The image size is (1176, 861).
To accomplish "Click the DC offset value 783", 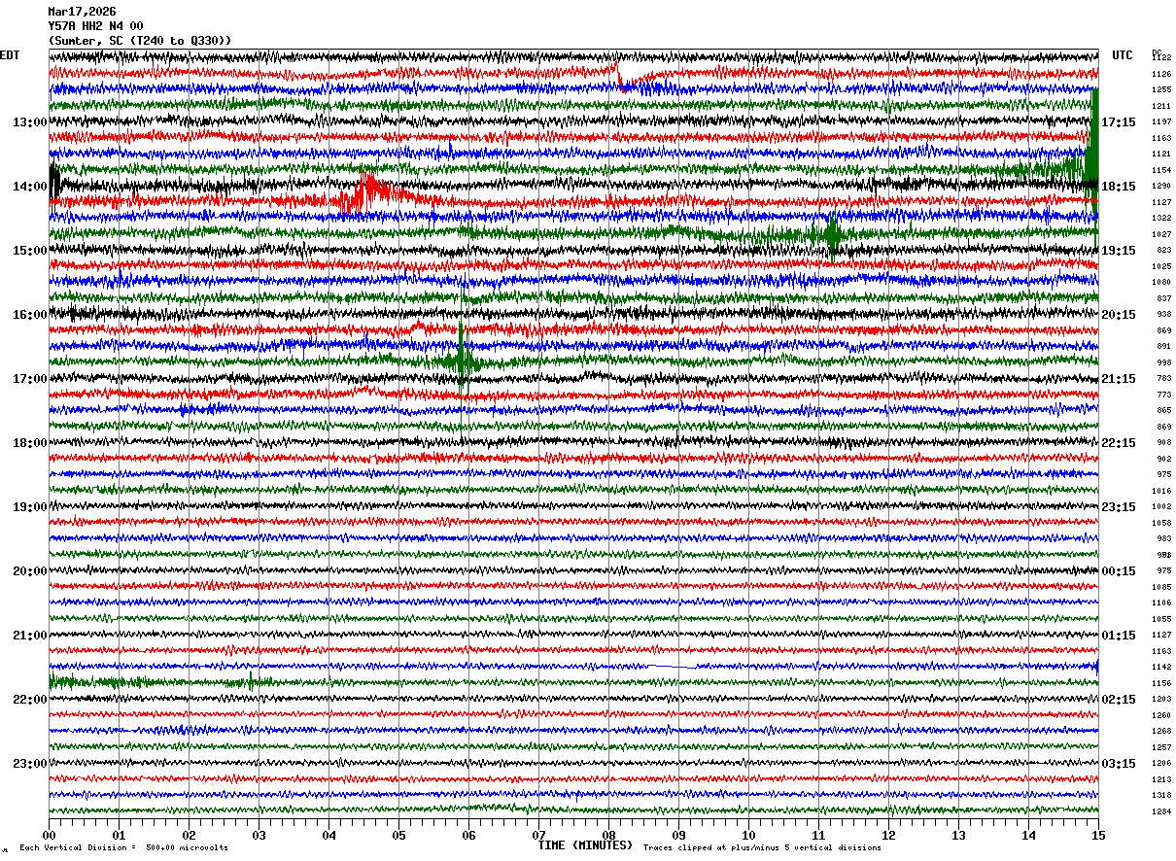I will tap(1163, 378).
